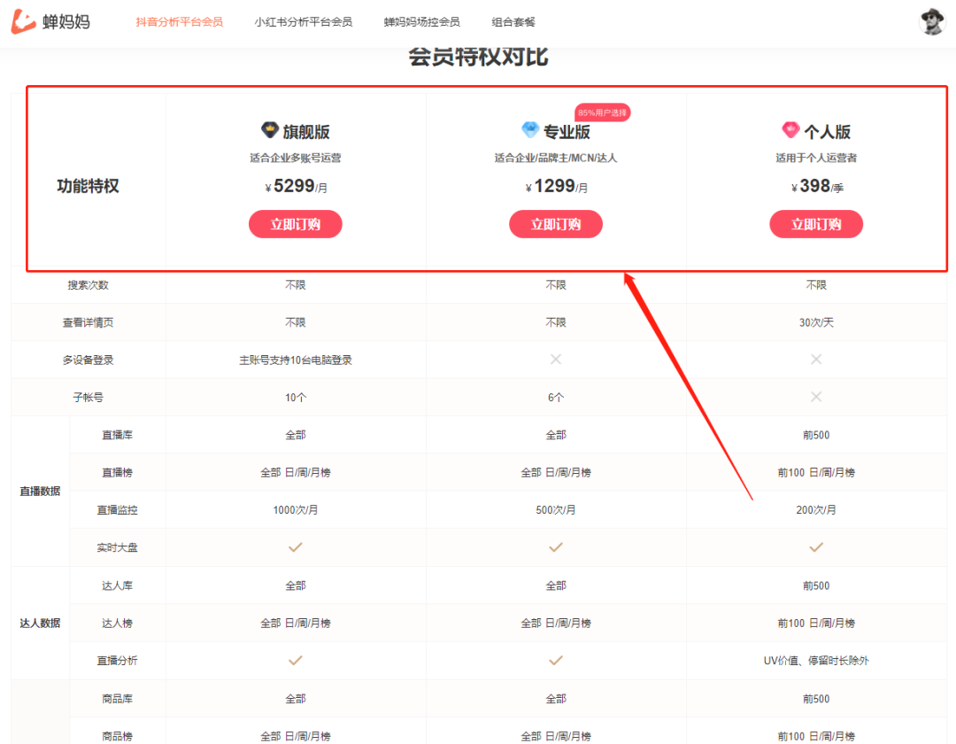Click the 个人版 pink diamond icon

tap(790, 130)
